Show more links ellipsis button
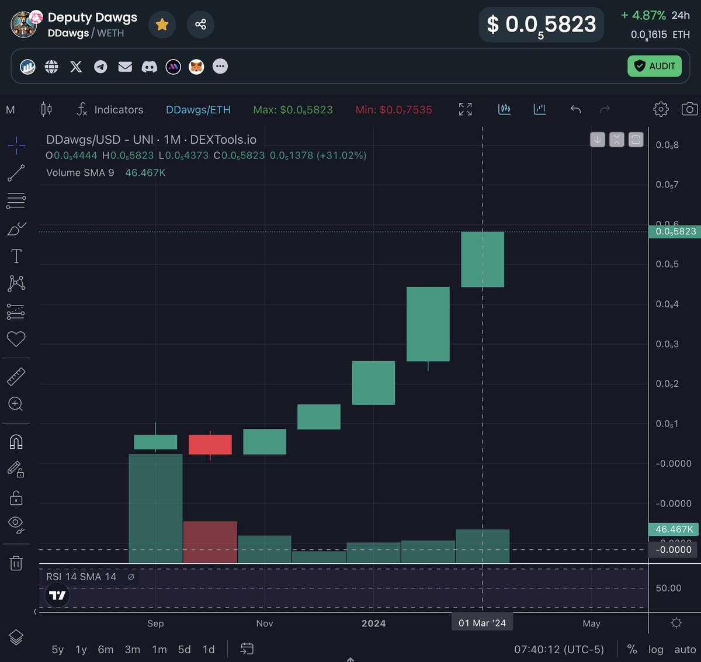The image size is (701, 662). pyautogui.click(x=220, y=67)
